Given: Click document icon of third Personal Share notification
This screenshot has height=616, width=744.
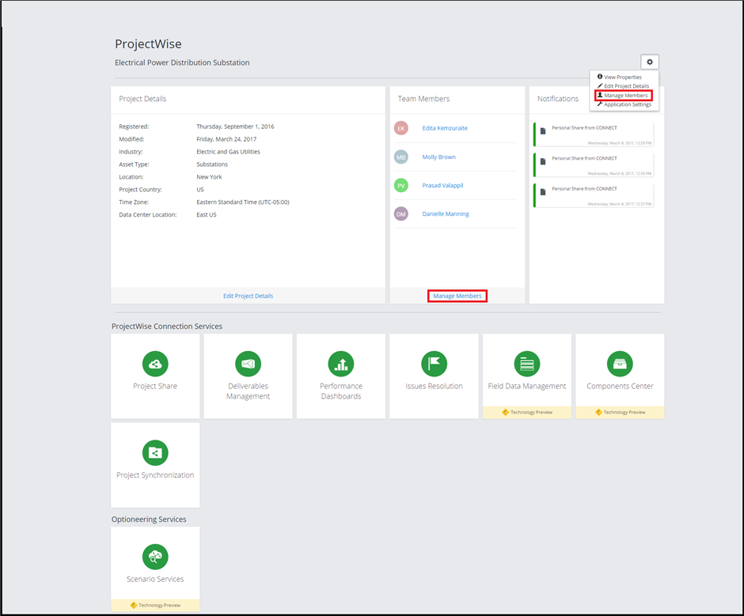Looking at the screenshot, I should tap(543, 191).
